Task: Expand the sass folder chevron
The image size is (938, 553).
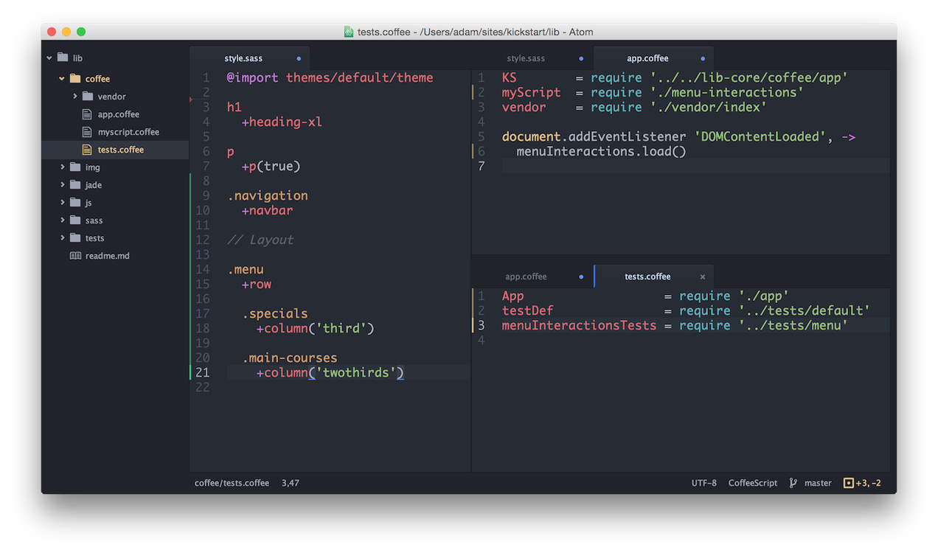Action: [63, 220]
